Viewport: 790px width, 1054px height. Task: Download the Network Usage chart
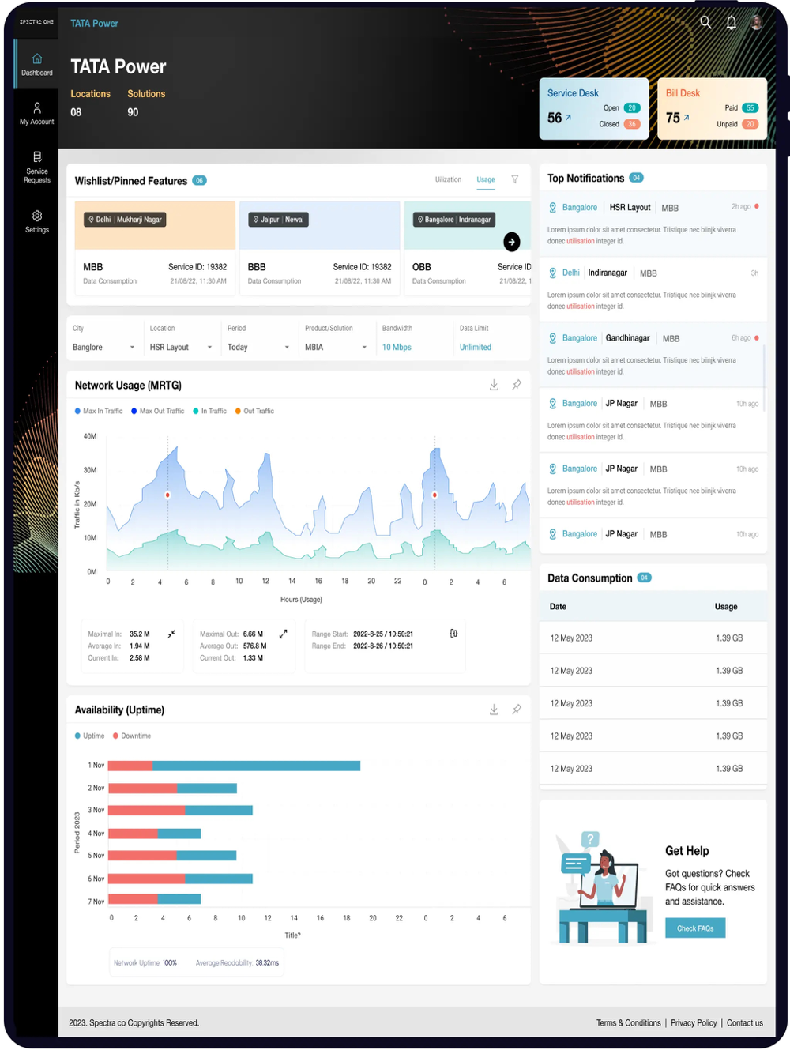pyautogui.click(x=494, y=385)
